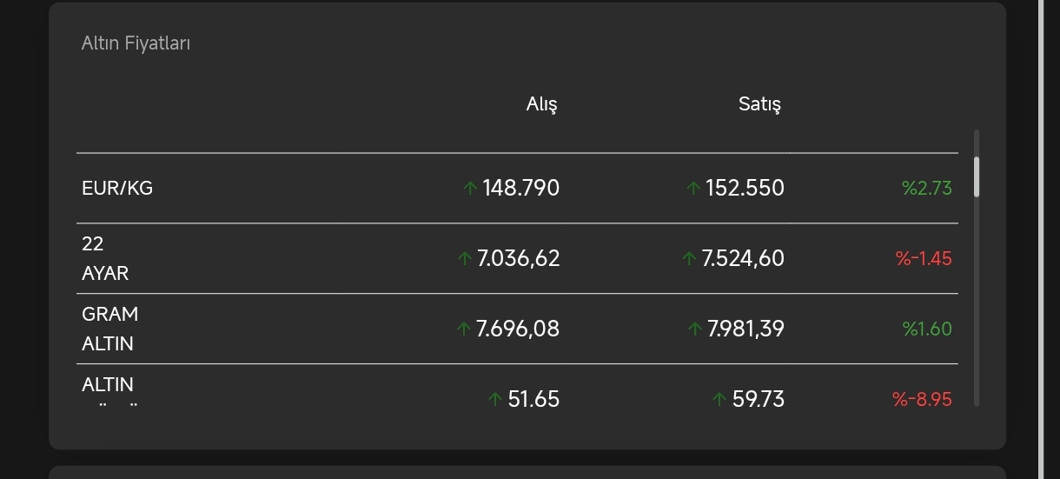
Task: Click the EUR/KG change percentage %2.73
Action: tap(926, 188)
